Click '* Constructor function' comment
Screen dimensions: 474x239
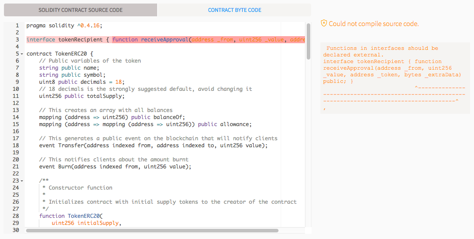pos(77,188)
